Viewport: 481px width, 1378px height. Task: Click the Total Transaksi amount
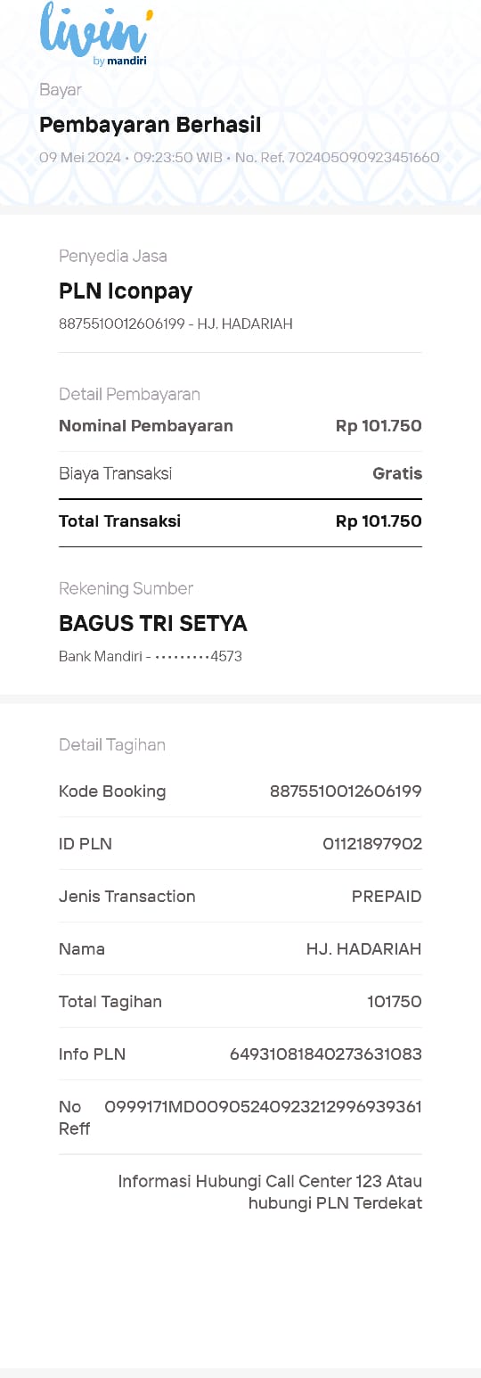[379, 521]
